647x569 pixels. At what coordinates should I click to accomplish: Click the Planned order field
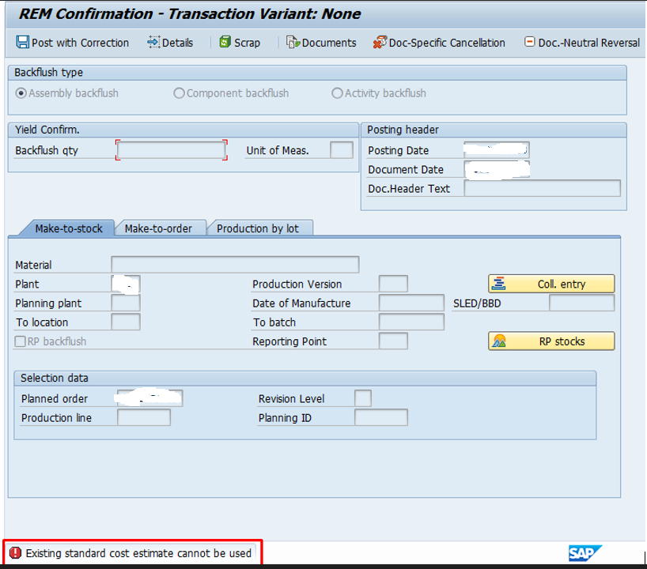click(x=149, y=398)
